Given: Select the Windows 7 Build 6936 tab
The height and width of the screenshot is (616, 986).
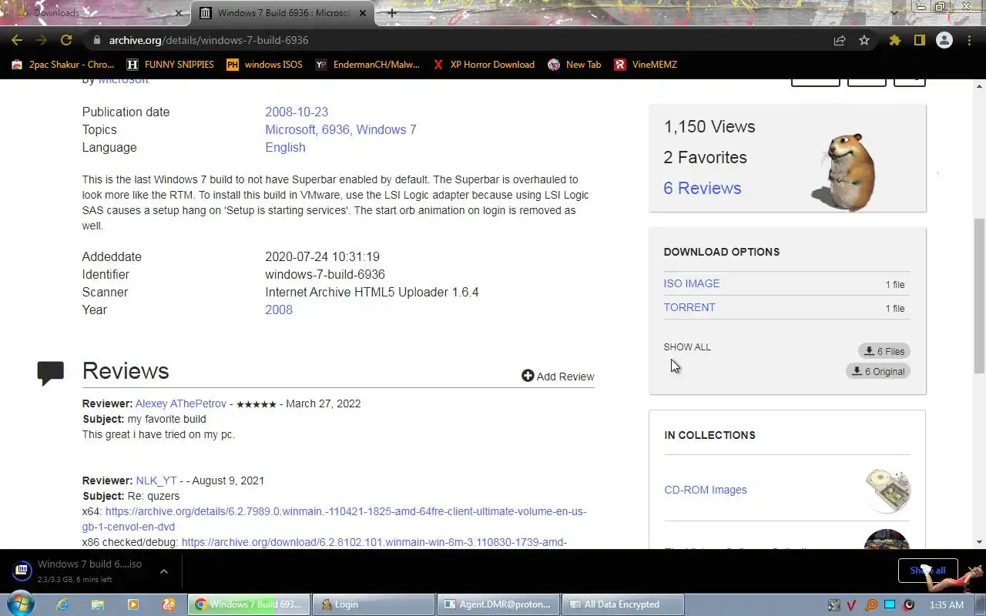Looking at the screenshot, I should point(283,13).
